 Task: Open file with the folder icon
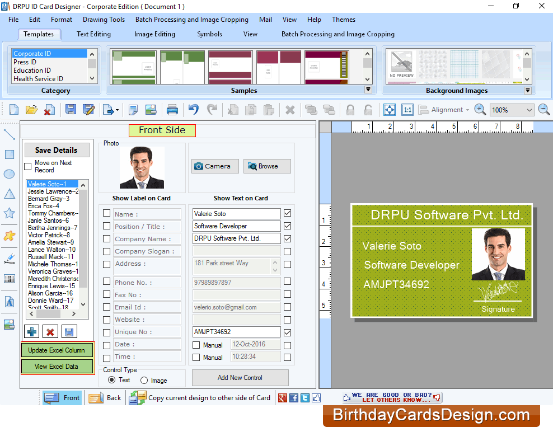click(x=31, y=110)
